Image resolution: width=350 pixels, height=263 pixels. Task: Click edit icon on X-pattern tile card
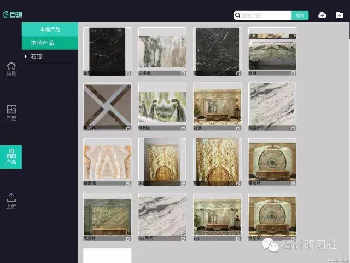point(128,128)
